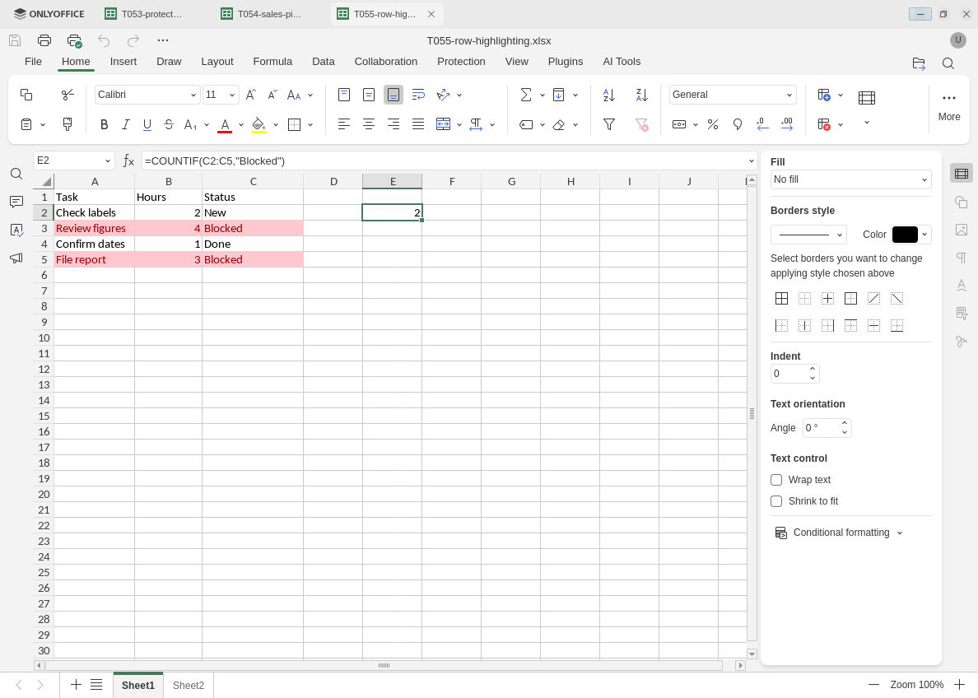Open the border line style dropdown
This screenshot has height=698, width=978.
click(808, 235)
